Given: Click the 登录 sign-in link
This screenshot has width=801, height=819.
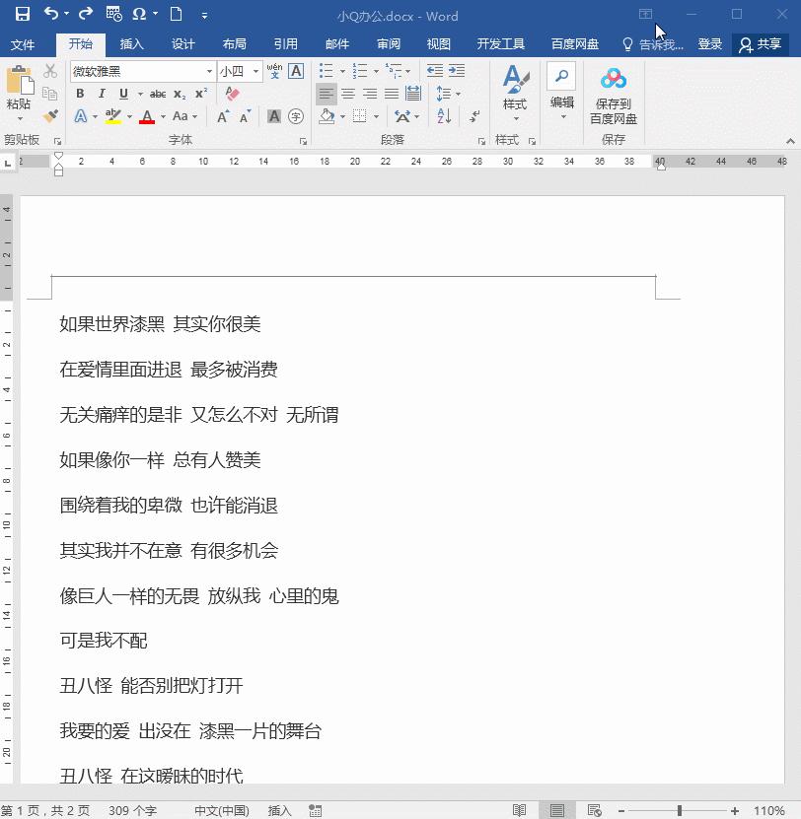Looking at the screenshot, I should (709, 44).
